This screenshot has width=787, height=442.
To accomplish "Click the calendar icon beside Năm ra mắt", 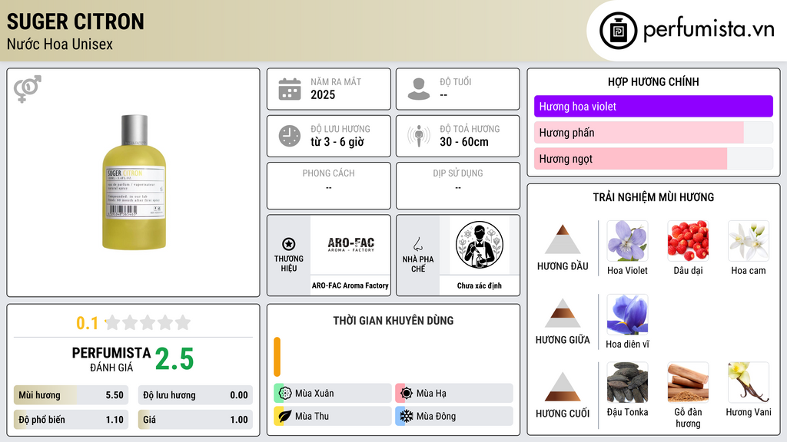I will [290, 89].
